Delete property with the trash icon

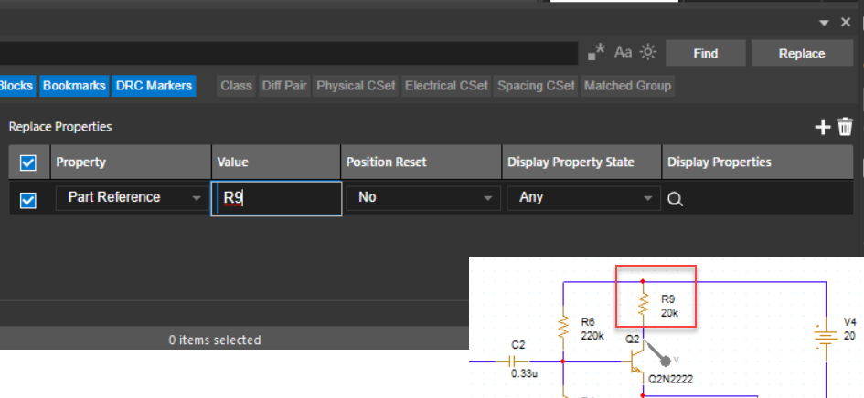click(845, 128)
